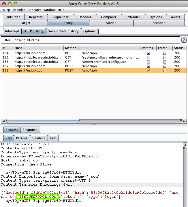Screen dimensions: 188x207
Task: Switch the request view to Hex
Action: tap(53, 138)
